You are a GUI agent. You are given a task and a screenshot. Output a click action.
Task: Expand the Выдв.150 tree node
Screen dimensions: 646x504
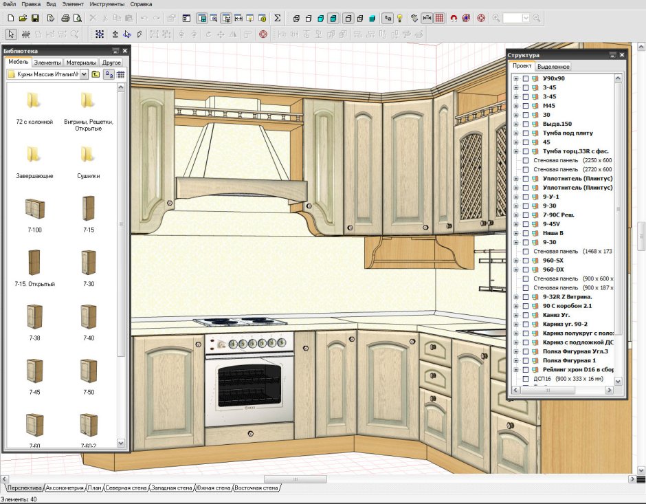coord(515,124)
